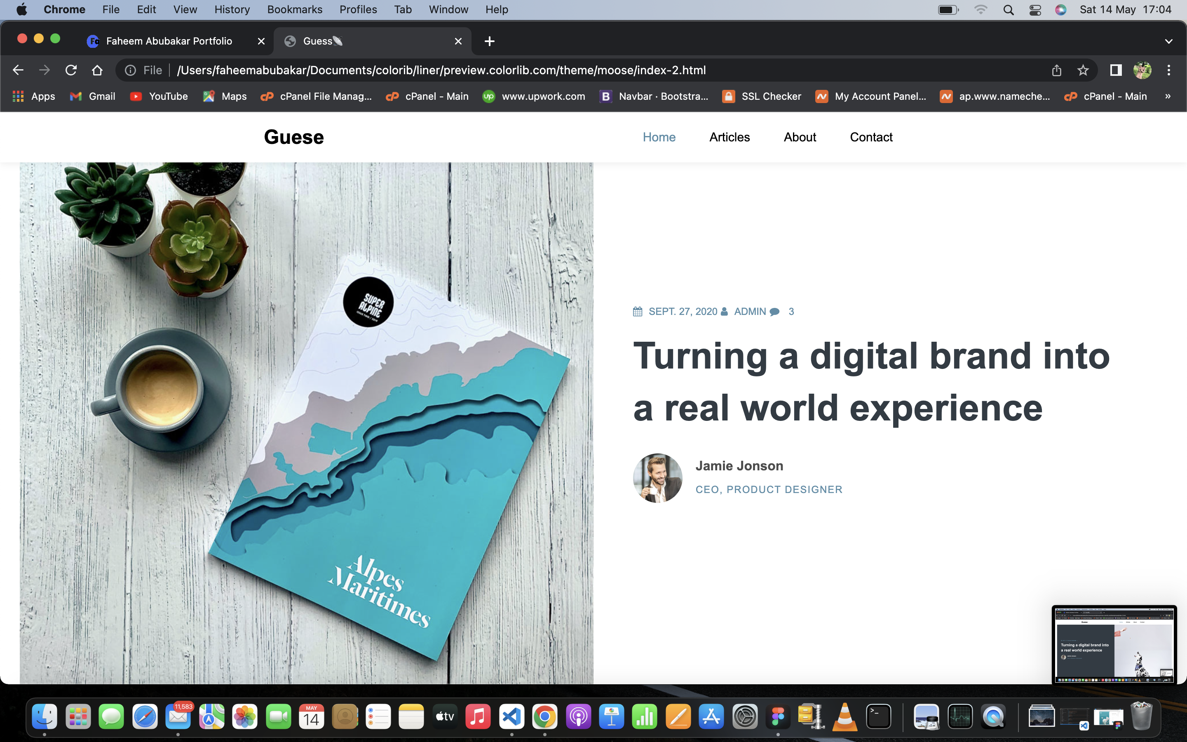Open Trash in the Dock
The width and height of the screenshot is (1187, 742).
click(1141, 716)
